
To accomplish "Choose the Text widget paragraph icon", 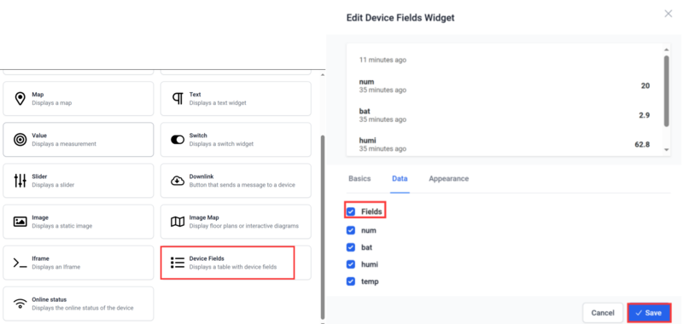I will (178, 99).
